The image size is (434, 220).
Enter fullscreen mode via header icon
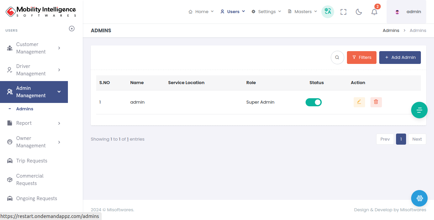pyautogui.click(x=343, y=12)
